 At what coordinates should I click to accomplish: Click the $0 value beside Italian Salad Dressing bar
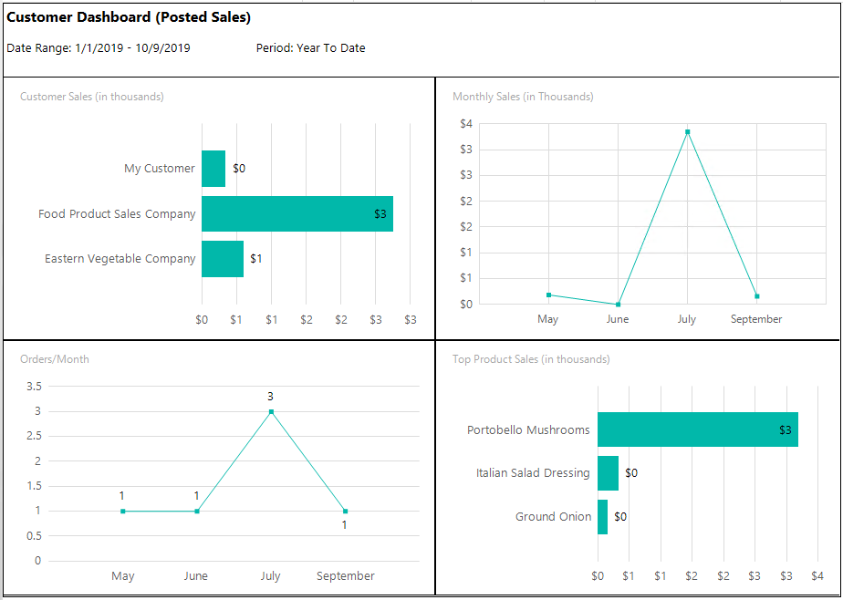click(x=631, y=473)
